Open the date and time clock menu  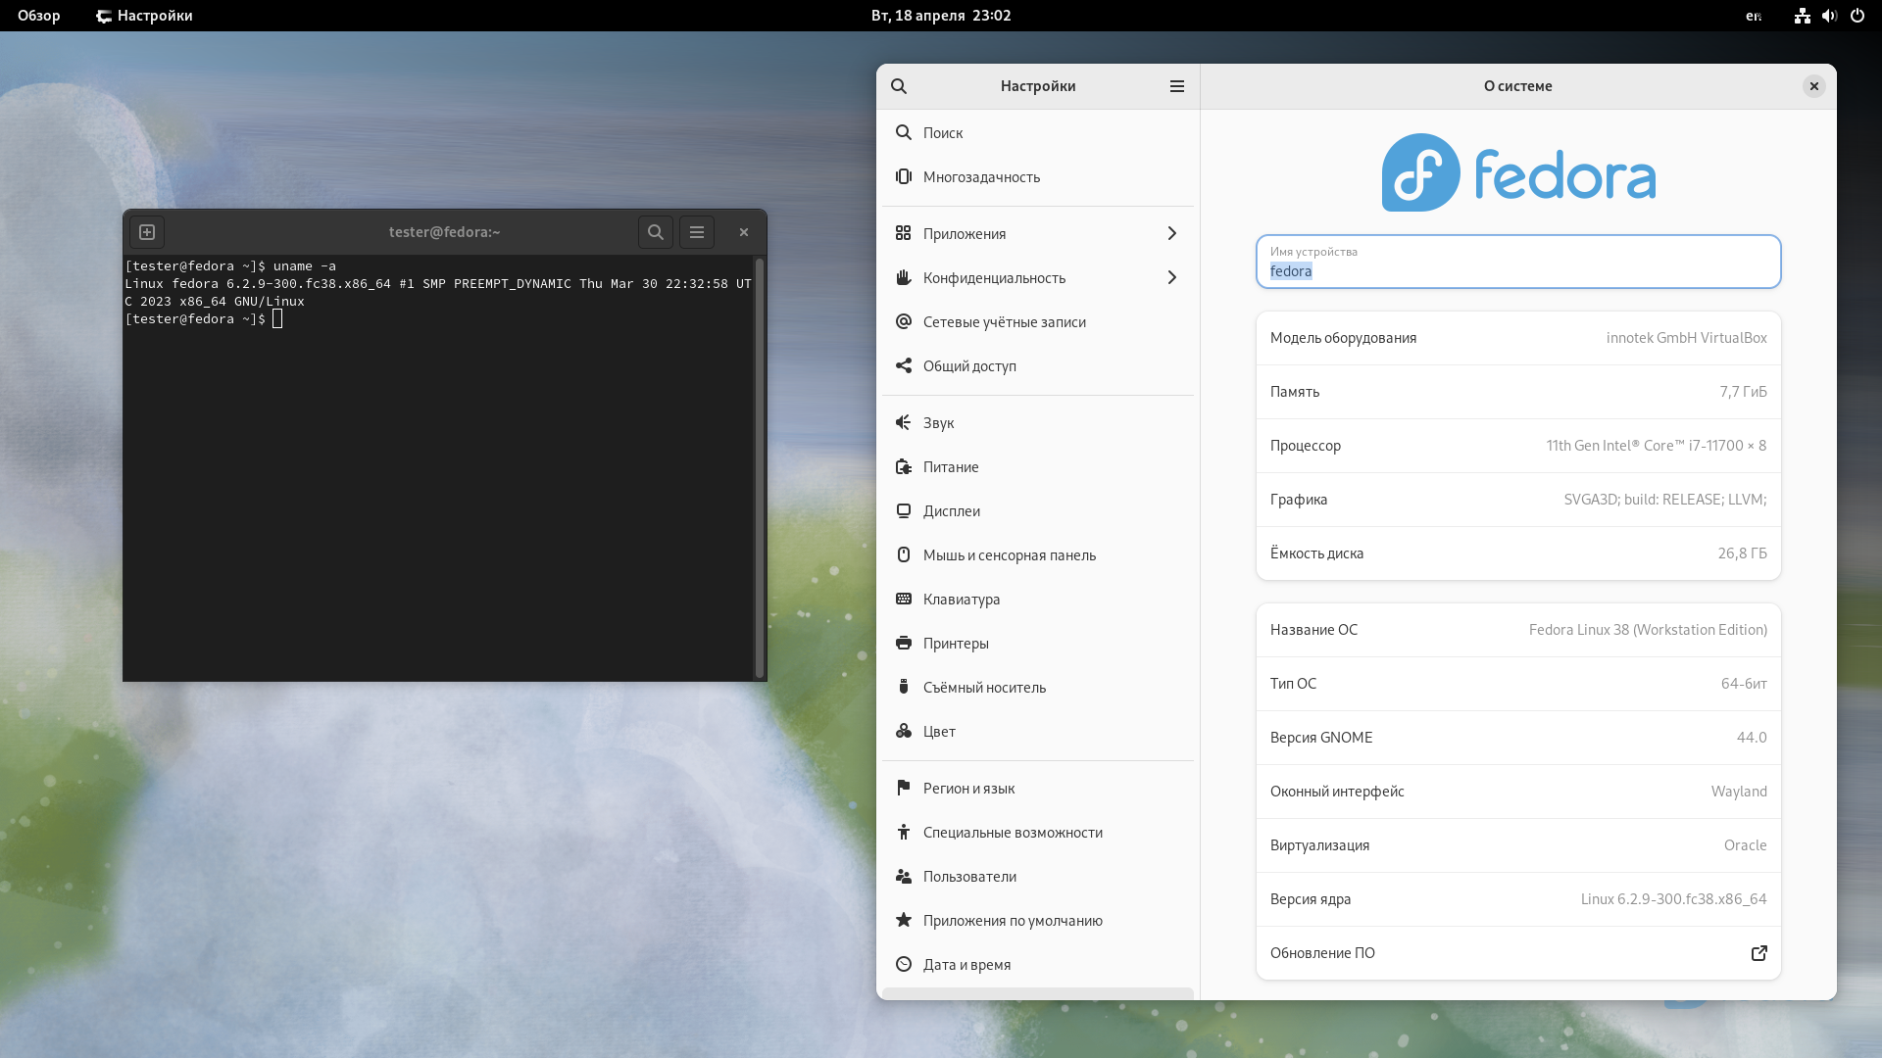tap(941, 16)
